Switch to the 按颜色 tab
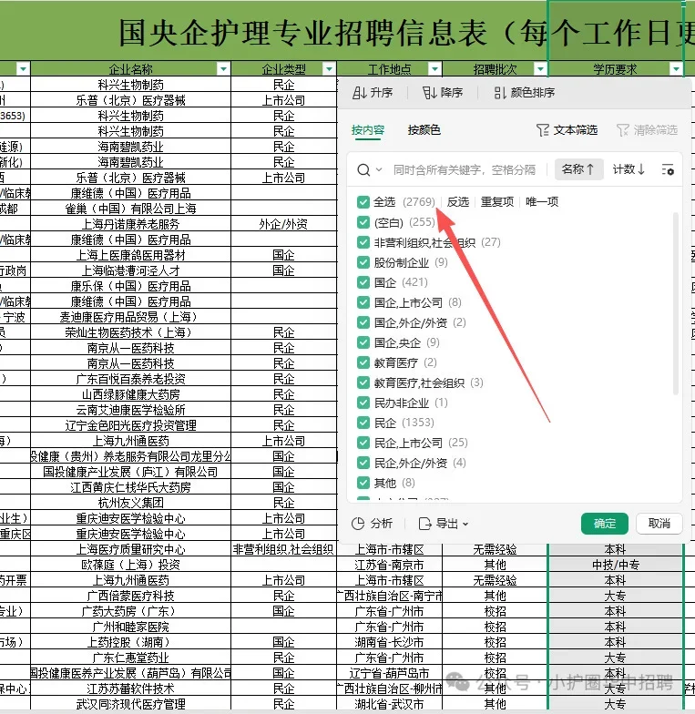The width and height of the screenshot is (695, 714). 424,130
